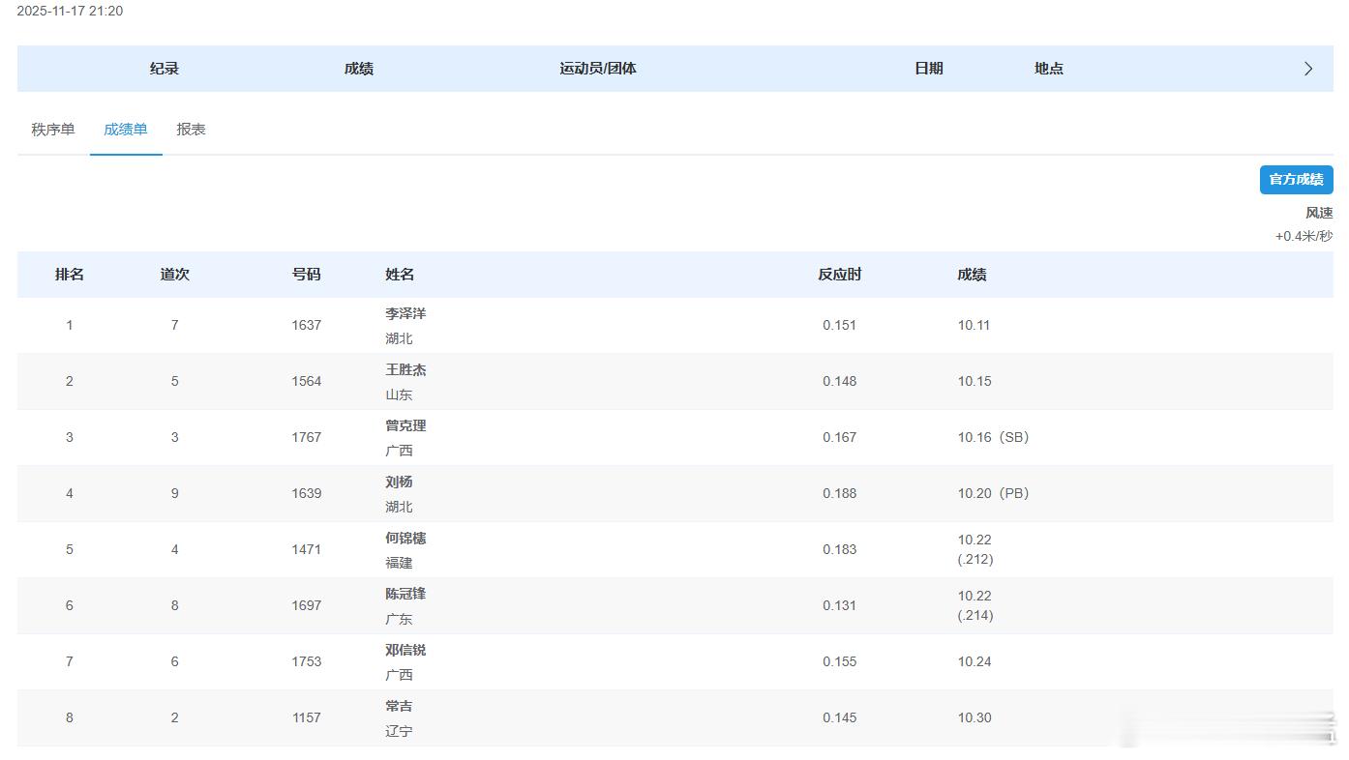
Task: Click the 风速 label
Action: [x=1319, y=213]
